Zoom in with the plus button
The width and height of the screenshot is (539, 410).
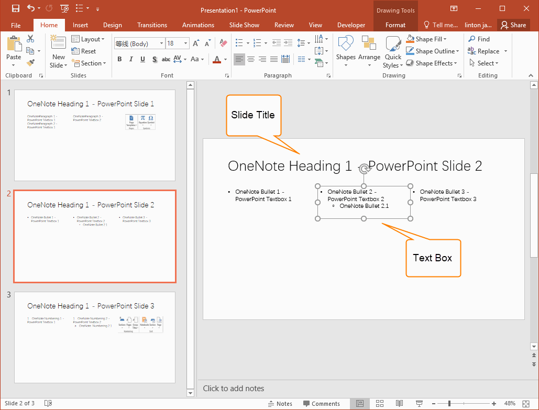(494, 404)
